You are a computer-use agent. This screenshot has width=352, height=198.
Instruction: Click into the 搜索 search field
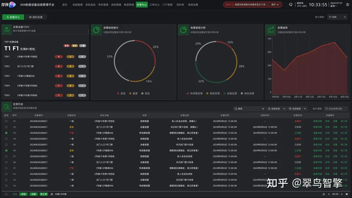(x=249, y=109)
